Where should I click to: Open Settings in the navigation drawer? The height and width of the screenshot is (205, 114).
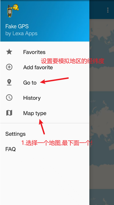click(45, 134)
